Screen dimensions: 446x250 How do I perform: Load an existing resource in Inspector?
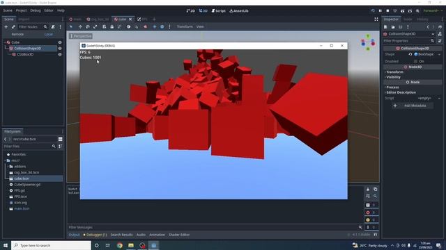pyautogui.click(x=393, y=27)
